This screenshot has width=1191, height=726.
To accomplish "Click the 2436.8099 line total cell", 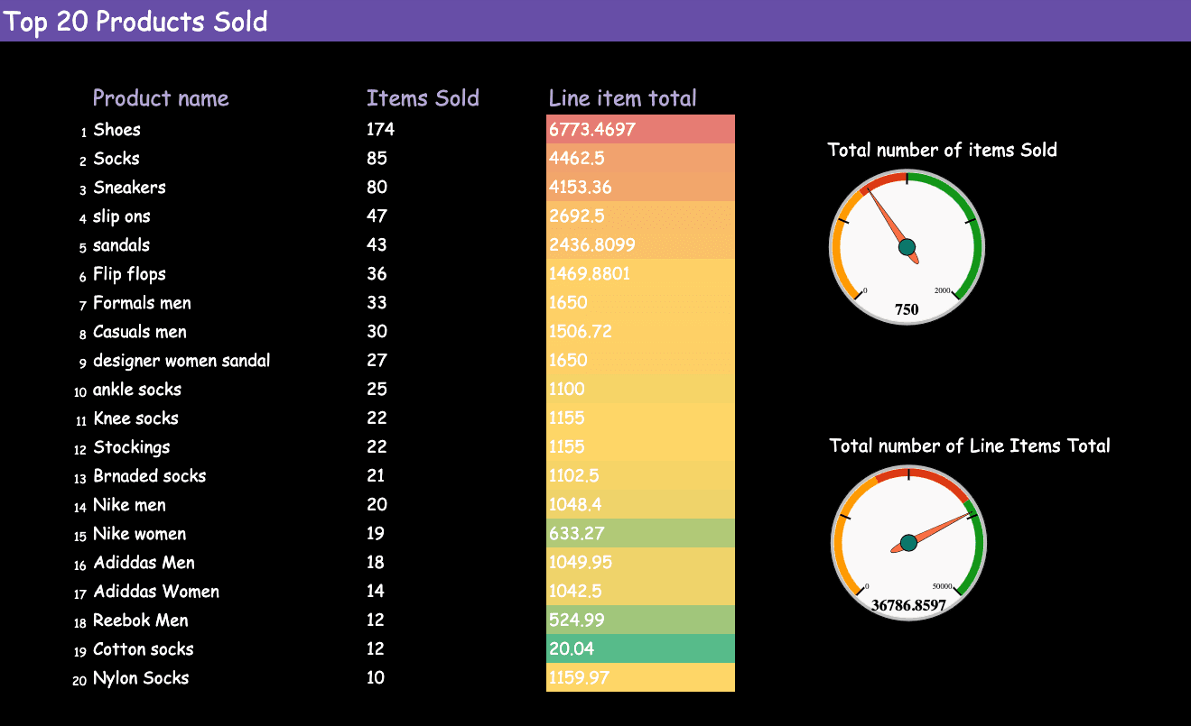I will pos(640,245).
